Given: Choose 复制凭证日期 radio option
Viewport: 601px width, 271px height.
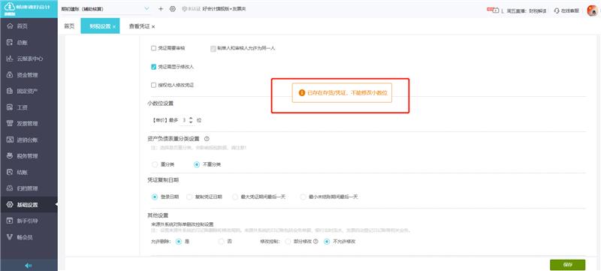Looking at the screenshot, I should (189, 197).
